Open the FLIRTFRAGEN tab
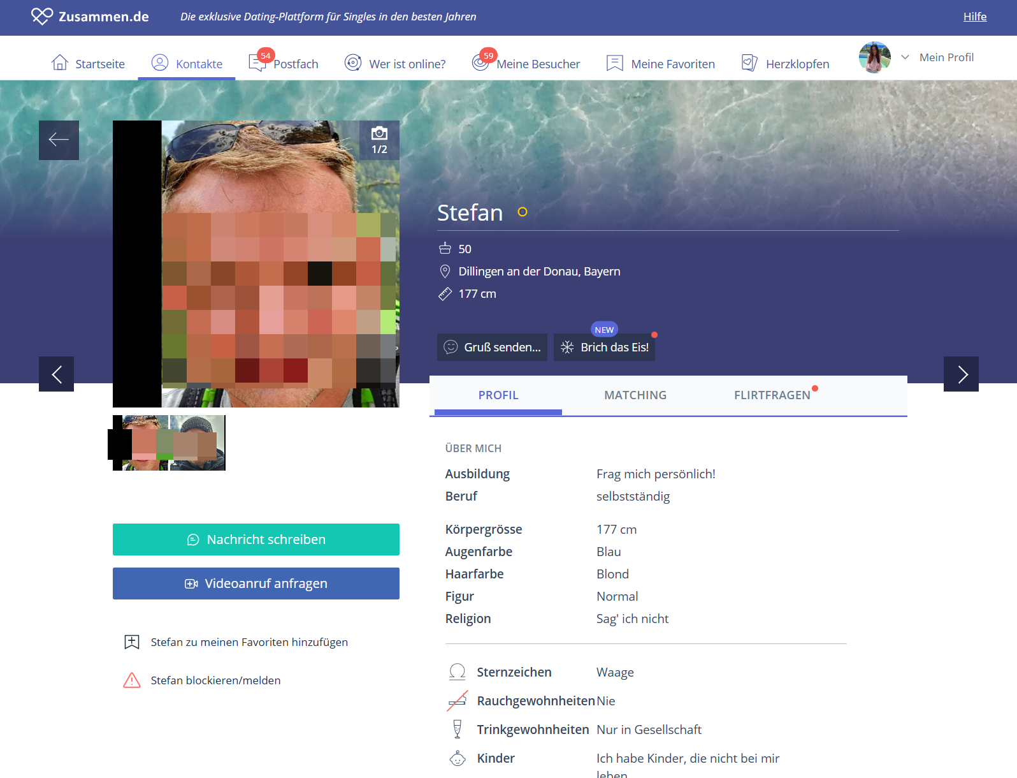This screenshot has height=778, width=1017. coord(772,395)
